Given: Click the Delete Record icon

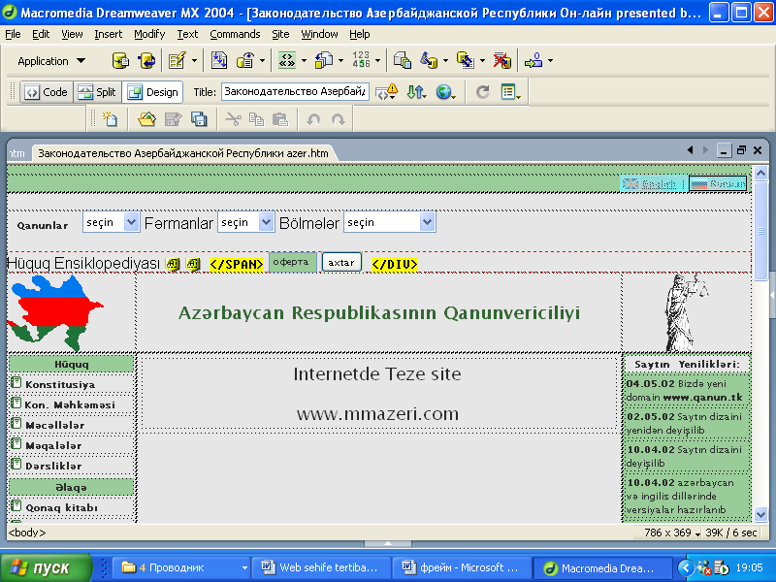Looking at the screenshot, I should (502, 61).
